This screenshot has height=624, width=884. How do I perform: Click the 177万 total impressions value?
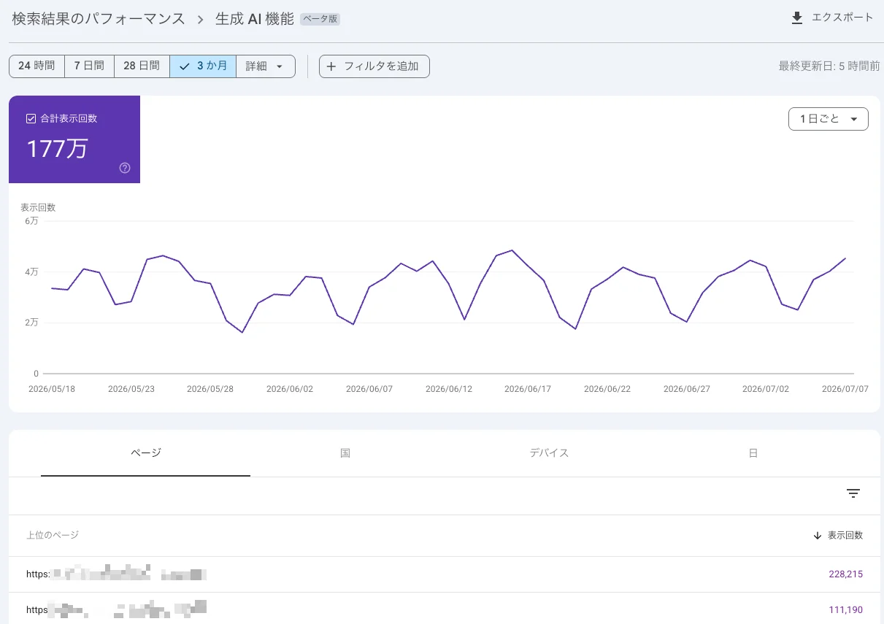click(57, 149)
